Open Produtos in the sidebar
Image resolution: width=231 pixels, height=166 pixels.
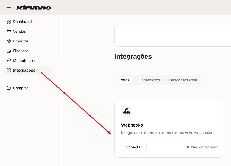coord(28,41)
